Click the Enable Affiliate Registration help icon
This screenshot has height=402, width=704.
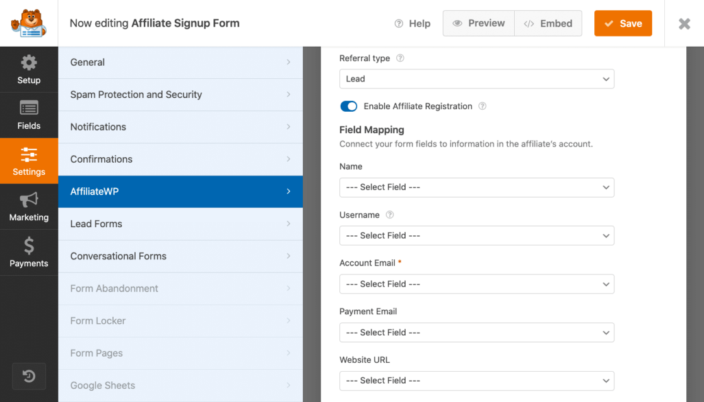482,106
